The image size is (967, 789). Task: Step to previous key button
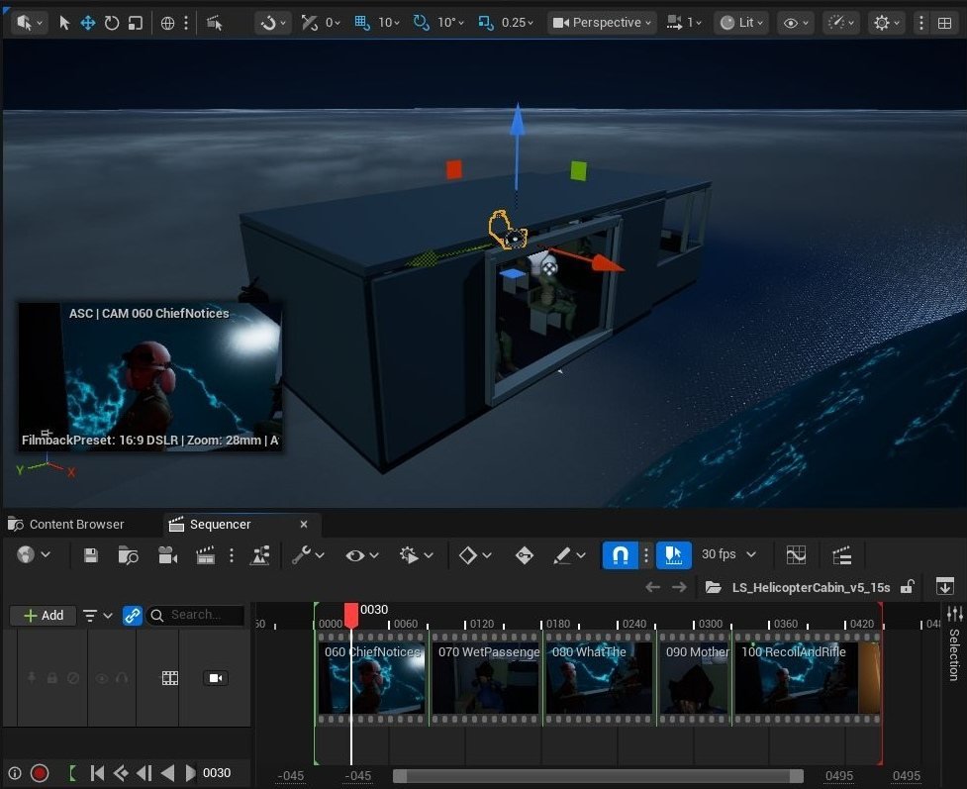point(121,773)
